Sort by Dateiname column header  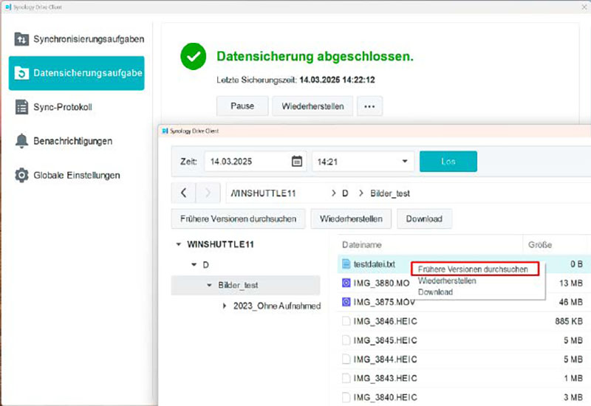(x=362, y=245)
